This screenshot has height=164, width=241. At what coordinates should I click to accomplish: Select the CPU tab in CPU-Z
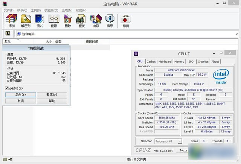click(140, 61)
